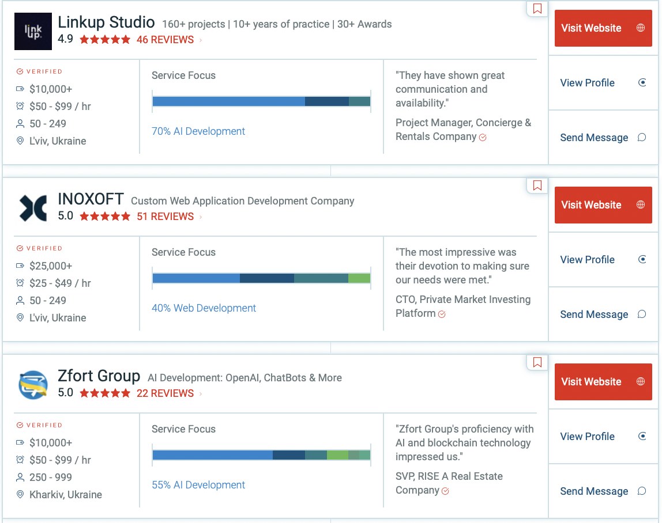Select the quote about AI and blockchain proficiency

pos(464,442)
